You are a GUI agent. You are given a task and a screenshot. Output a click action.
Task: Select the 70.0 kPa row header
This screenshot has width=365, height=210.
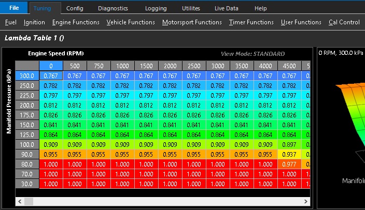[27, 174]
